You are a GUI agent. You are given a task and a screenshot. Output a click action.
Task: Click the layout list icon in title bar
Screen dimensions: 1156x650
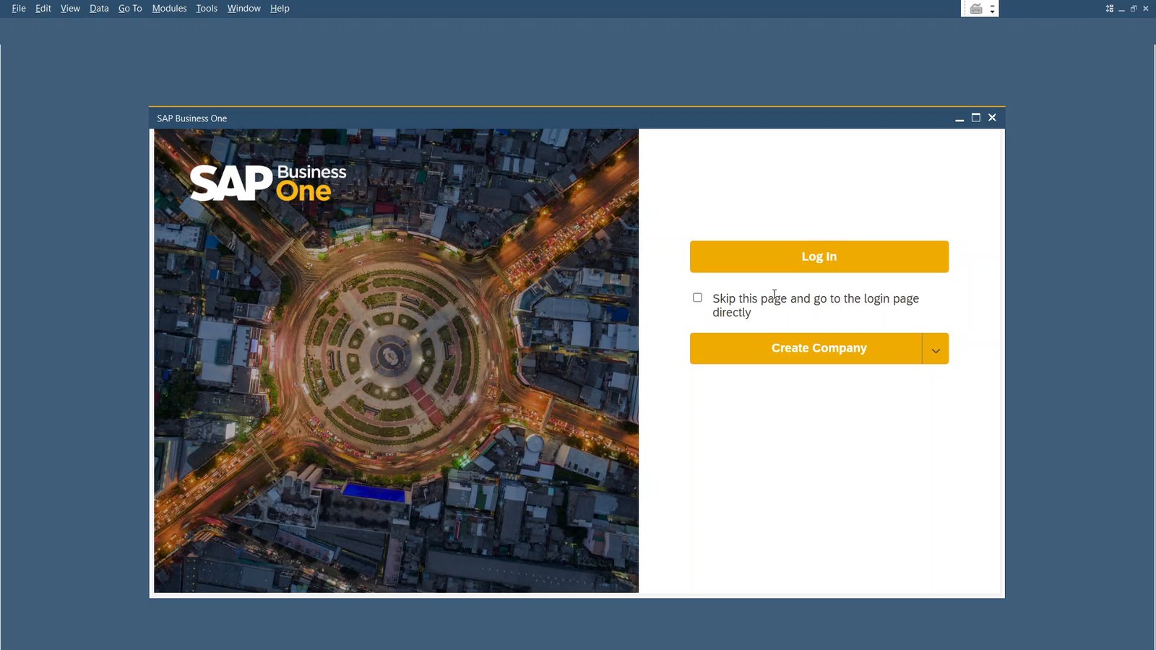pyautogui.click(x=1110, y=9)
